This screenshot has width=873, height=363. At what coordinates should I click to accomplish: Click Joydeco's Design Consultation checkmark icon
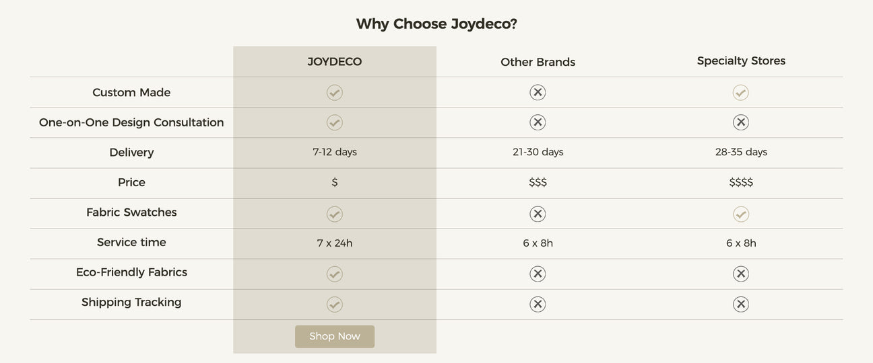tap(335, 122)
